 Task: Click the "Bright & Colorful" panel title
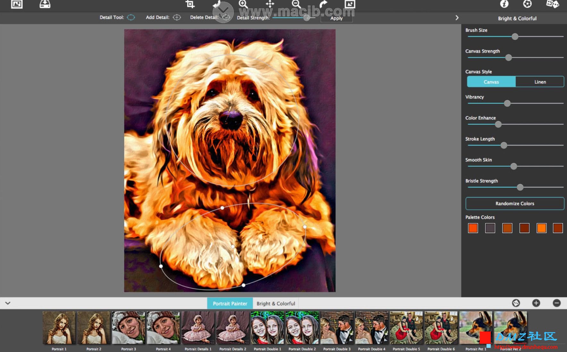(517, 19)
